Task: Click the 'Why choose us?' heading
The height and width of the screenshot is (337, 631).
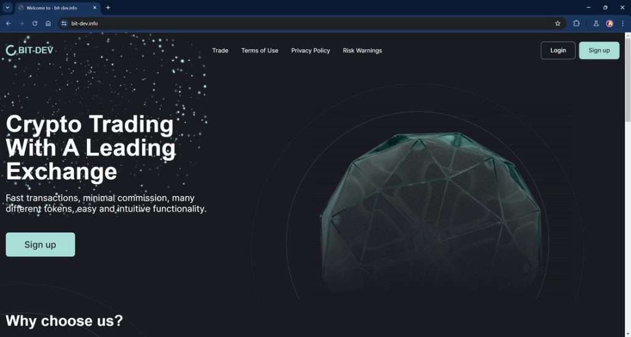Action: [64, 321]
